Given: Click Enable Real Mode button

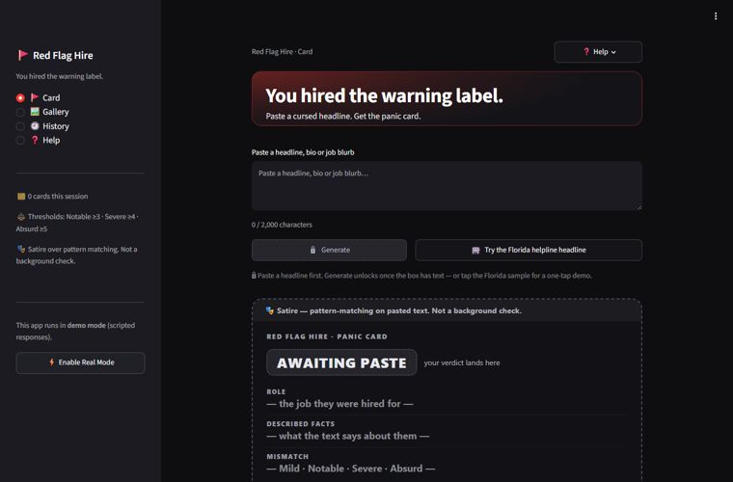Looking at the screenshot, I should [80, 362].
